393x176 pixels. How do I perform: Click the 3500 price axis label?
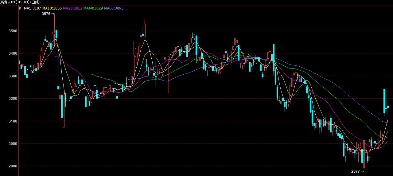pos(13,31)
